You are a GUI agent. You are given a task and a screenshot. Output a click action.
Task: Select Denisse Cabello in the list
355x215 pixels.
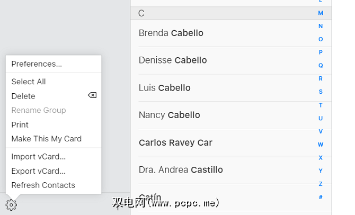(173, 60)
